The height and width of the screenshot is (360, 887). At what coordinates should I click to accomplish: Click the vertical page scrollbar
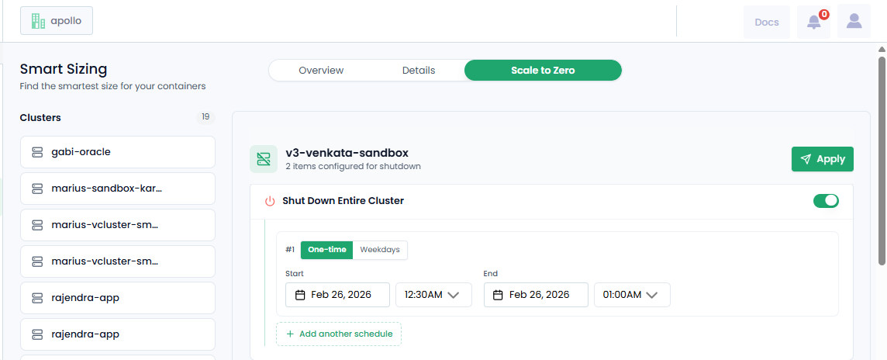[882, 155]
